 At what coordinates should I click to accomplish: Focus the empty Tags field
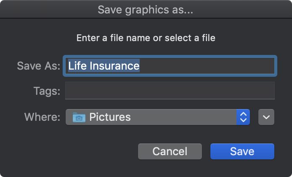coord(170,91)
